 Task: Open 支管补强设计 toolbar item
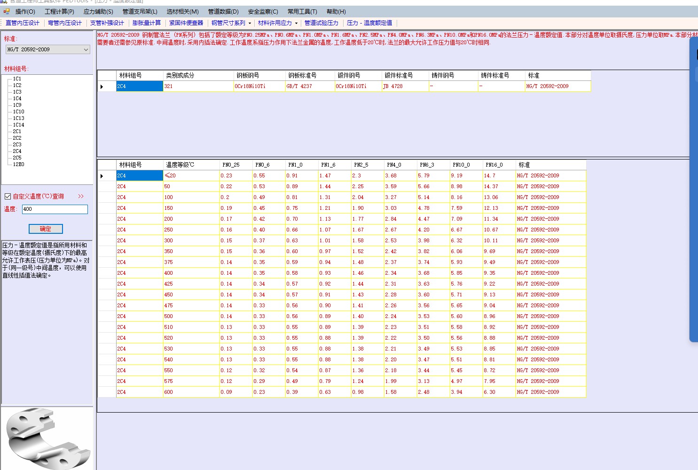[x=107, y=23]
